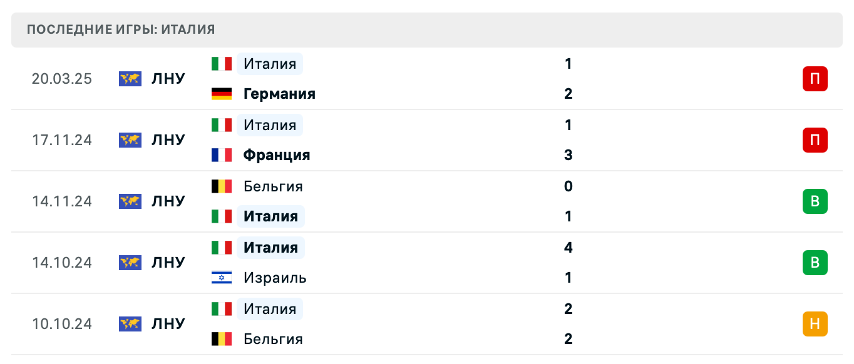This screenshot has height=364, width=854.
Task: Click the ЛНУ tournament globe icon for 20.03.25
Action: (130, 79)
